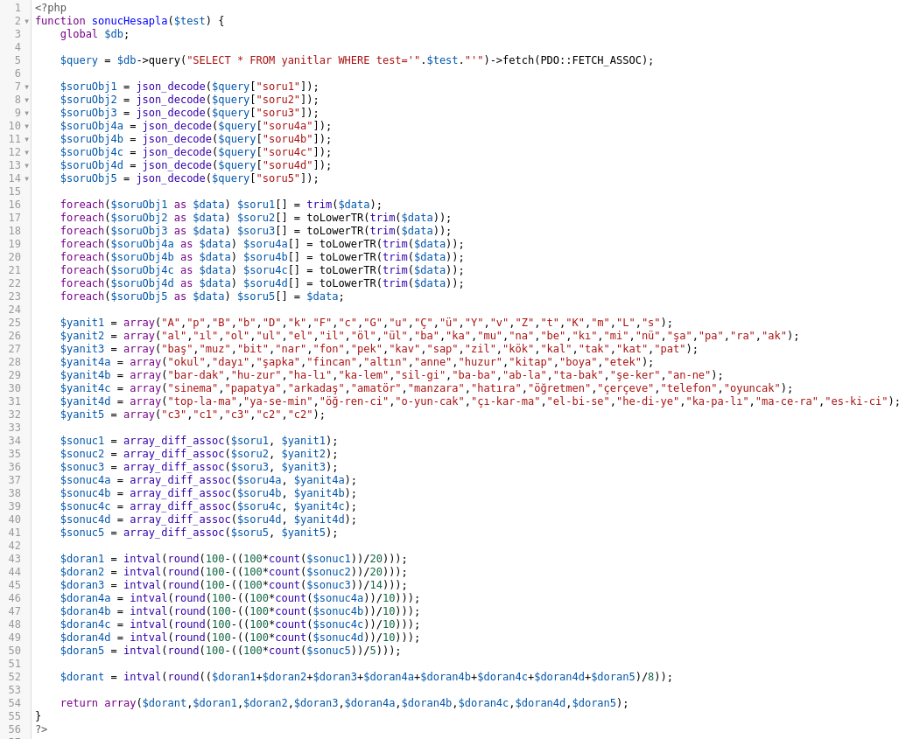
Task: Click $soru4c[] on line 21
Action: click(x=272, y=270)
